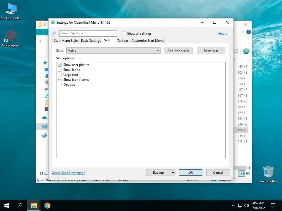Click About this skin button

[x=178, y=51]
